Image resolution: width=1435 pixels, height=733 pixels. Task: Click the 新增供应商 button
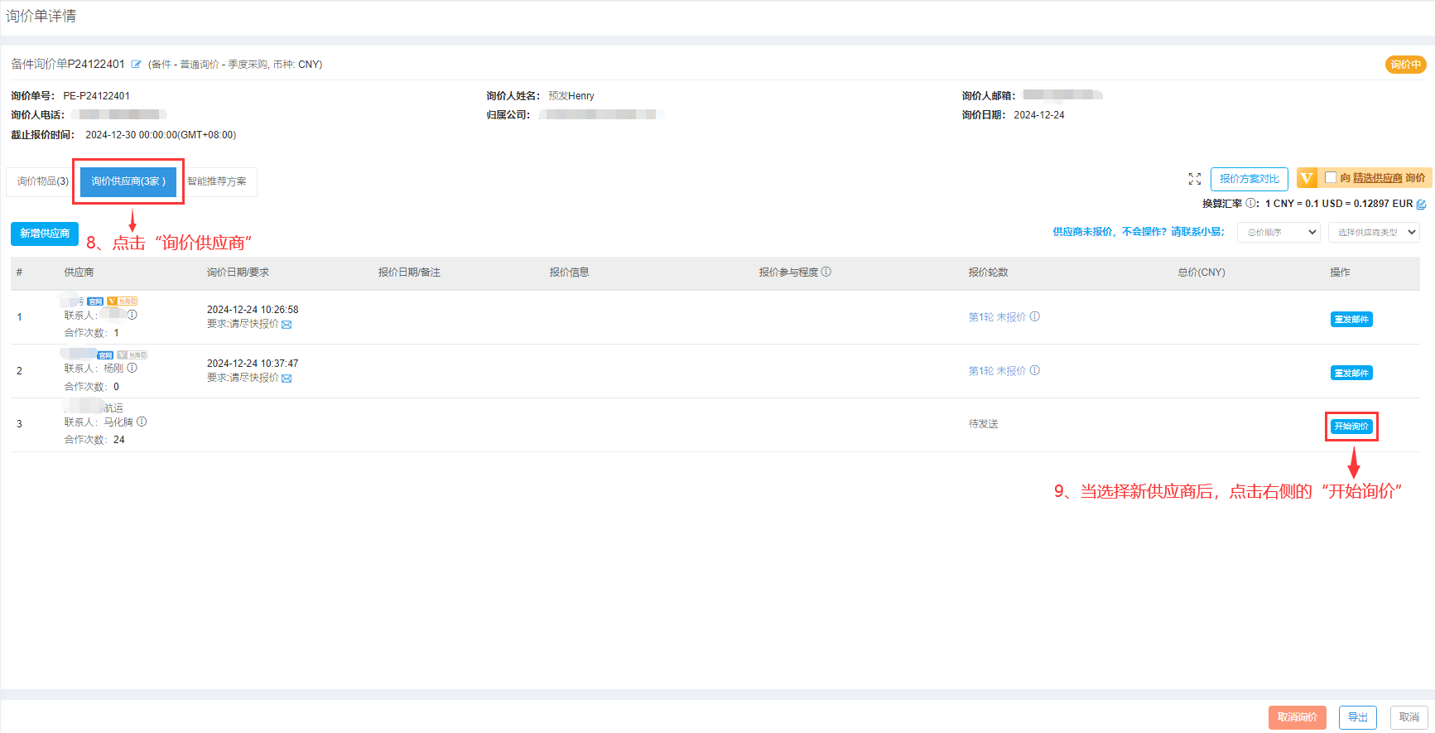[45, 234]
